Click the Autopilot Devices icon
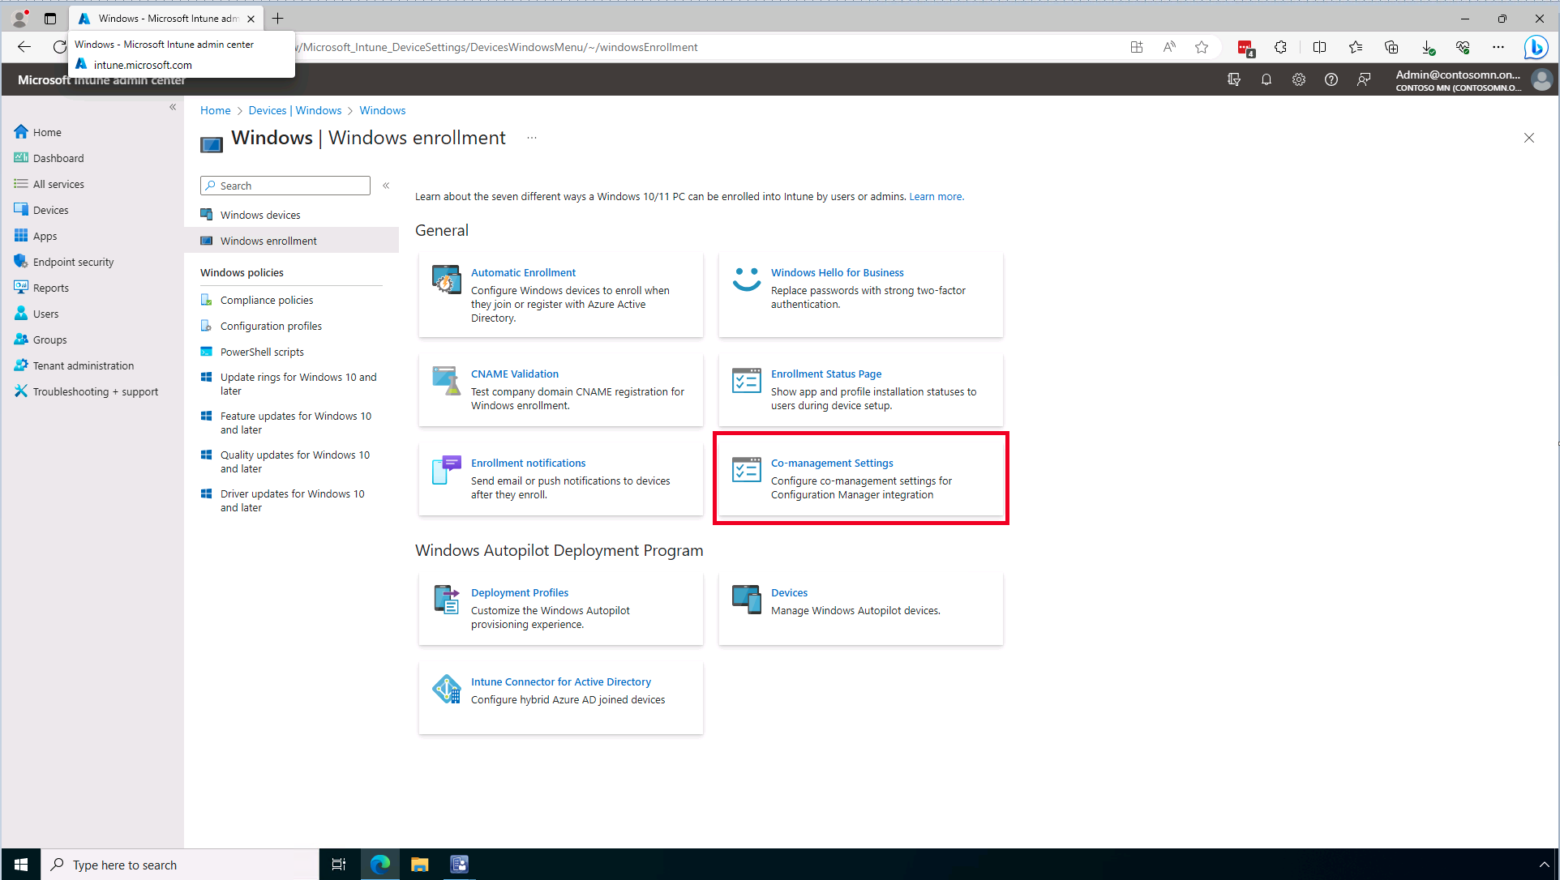The image size is (1560, 880). [x=746, y=600]
